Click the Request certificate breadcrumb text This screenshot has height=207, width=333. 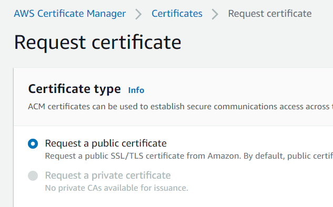[270, 14]
